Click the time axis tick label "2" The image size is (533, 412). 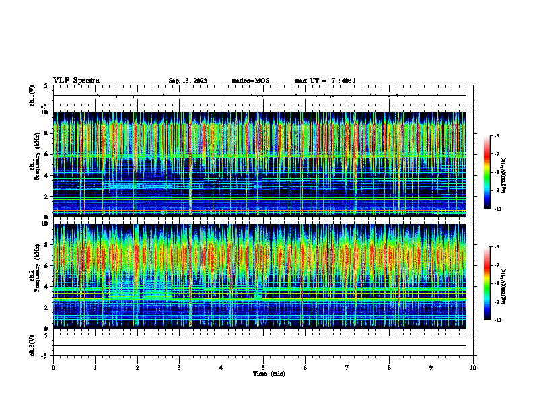coord(137,368)
